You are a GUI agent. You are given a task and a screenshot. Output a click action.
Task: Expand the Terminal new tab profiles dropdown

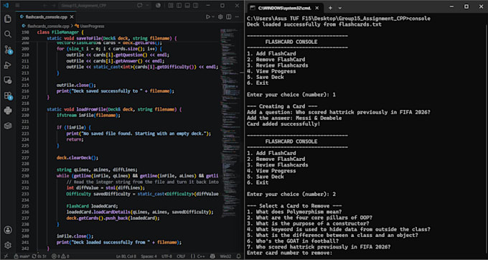tap(340, 8)
